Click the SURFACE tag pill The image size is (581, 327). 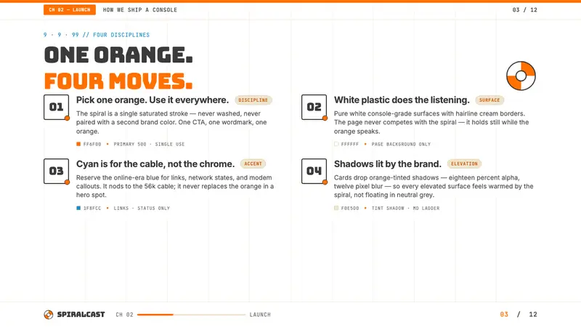pyautogui.click(x=489, y=100)
